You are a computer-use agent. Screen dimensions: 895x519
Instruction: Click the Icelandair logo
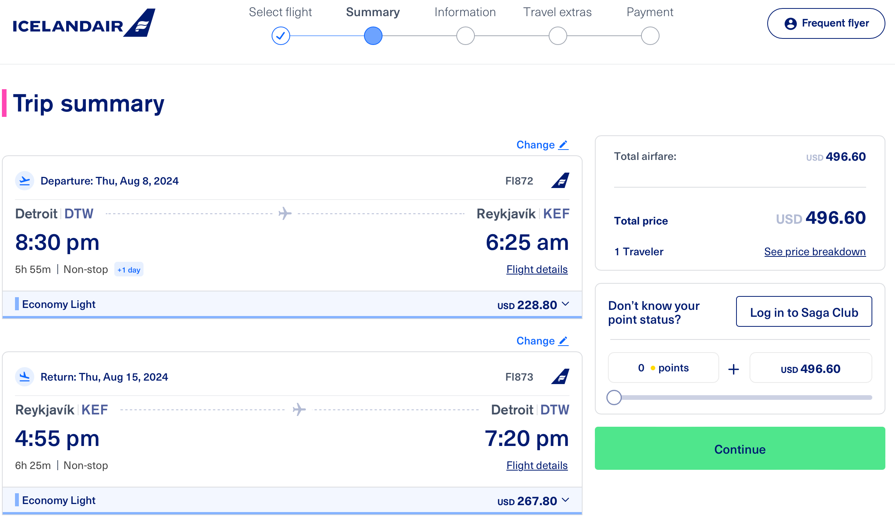click(84, 23)
